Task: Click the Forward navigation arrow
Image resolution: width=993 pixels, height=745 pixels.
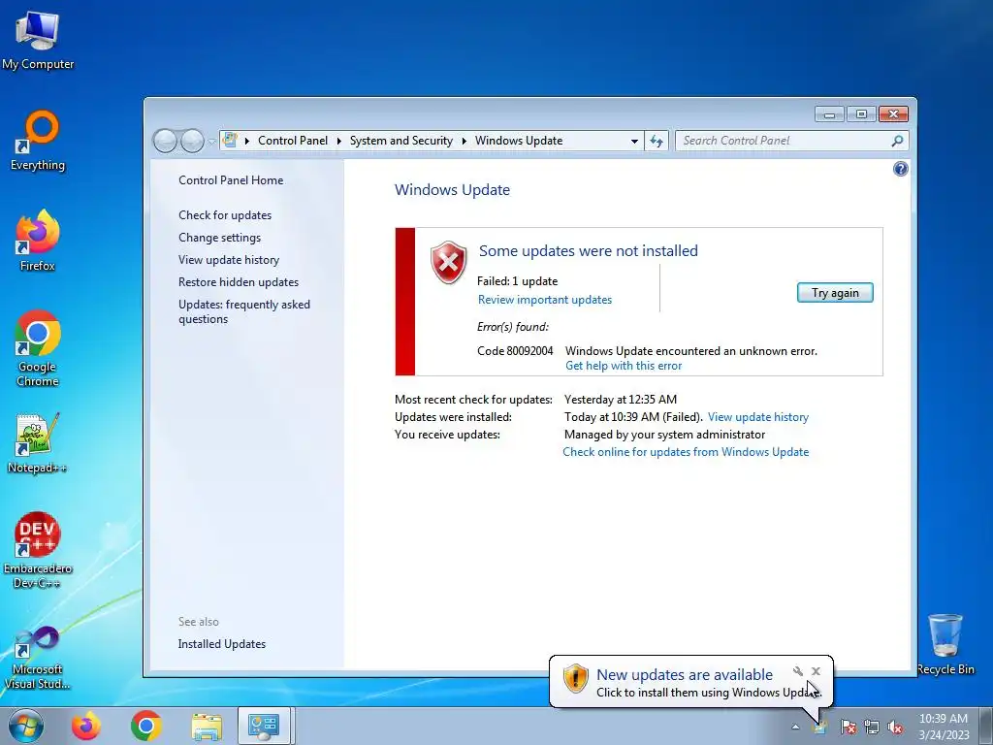Action: tap(192, 141)
